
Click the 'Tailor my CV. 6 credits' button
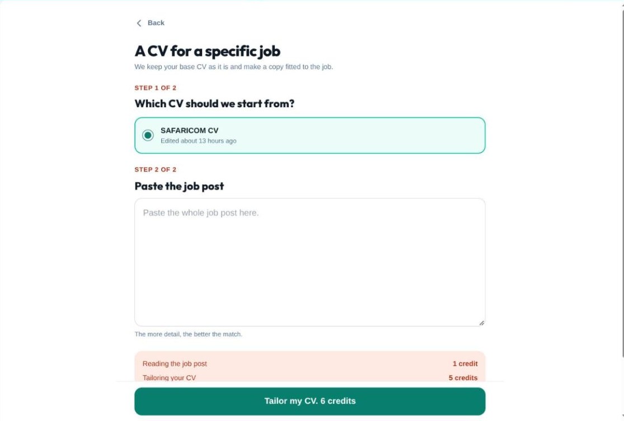310,401
